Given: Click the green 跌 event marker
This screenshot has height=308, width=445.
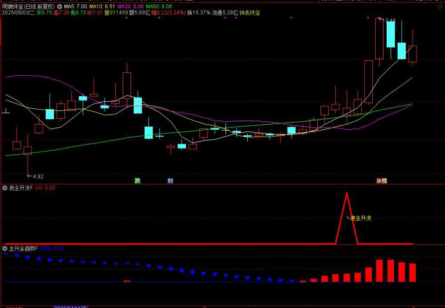Looking at the screenshot, I should pyautogui.click(x=138, y=181).
